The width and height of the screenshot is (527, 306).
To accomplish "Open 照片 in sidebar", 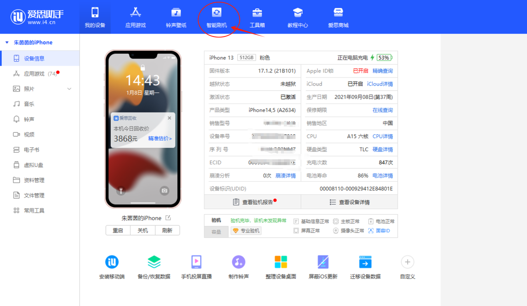I will pos(40,89).
